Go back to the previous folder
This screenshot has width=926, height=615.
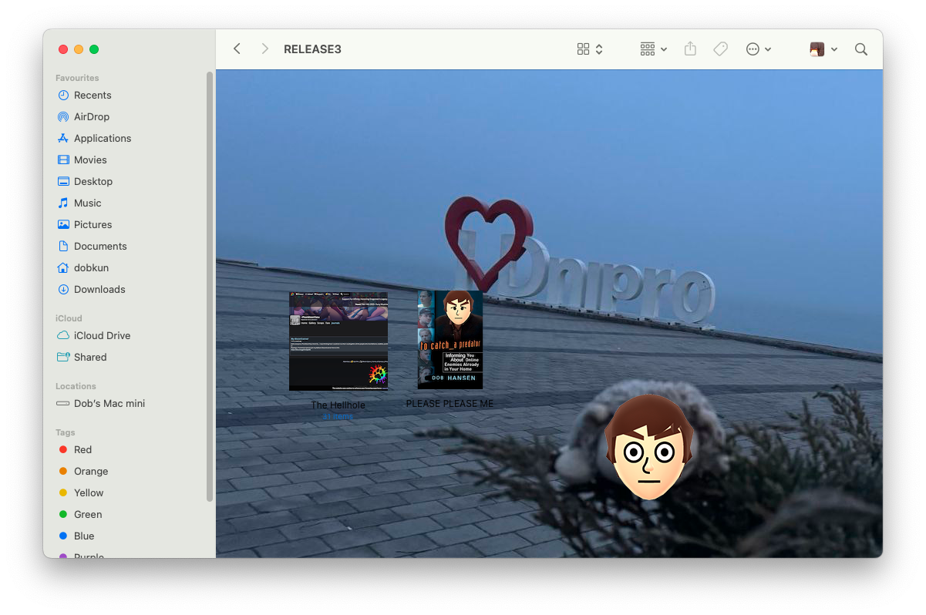tap(237, 49)
